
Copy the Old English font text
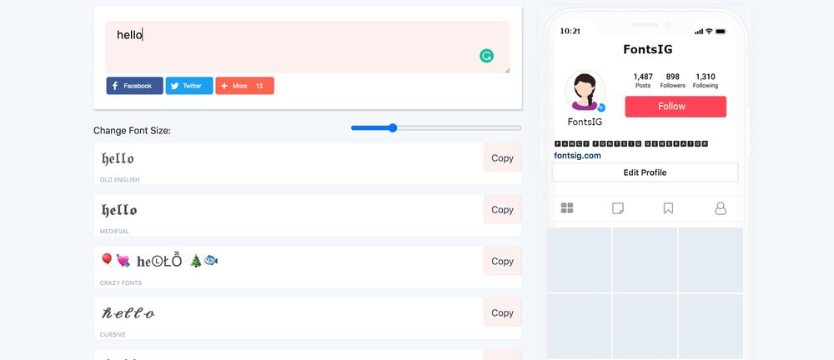[502, 158]
